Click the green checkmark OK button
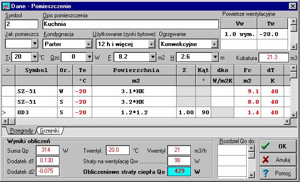300x182 pixels. point(278,146)
